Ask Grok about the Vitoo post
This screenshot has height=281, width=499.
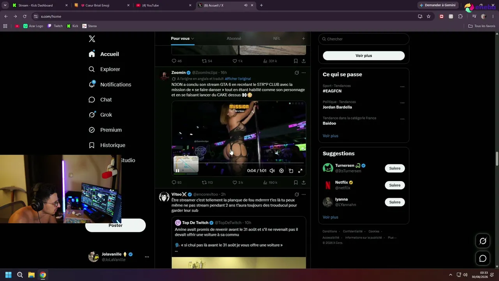pos(297,194)
